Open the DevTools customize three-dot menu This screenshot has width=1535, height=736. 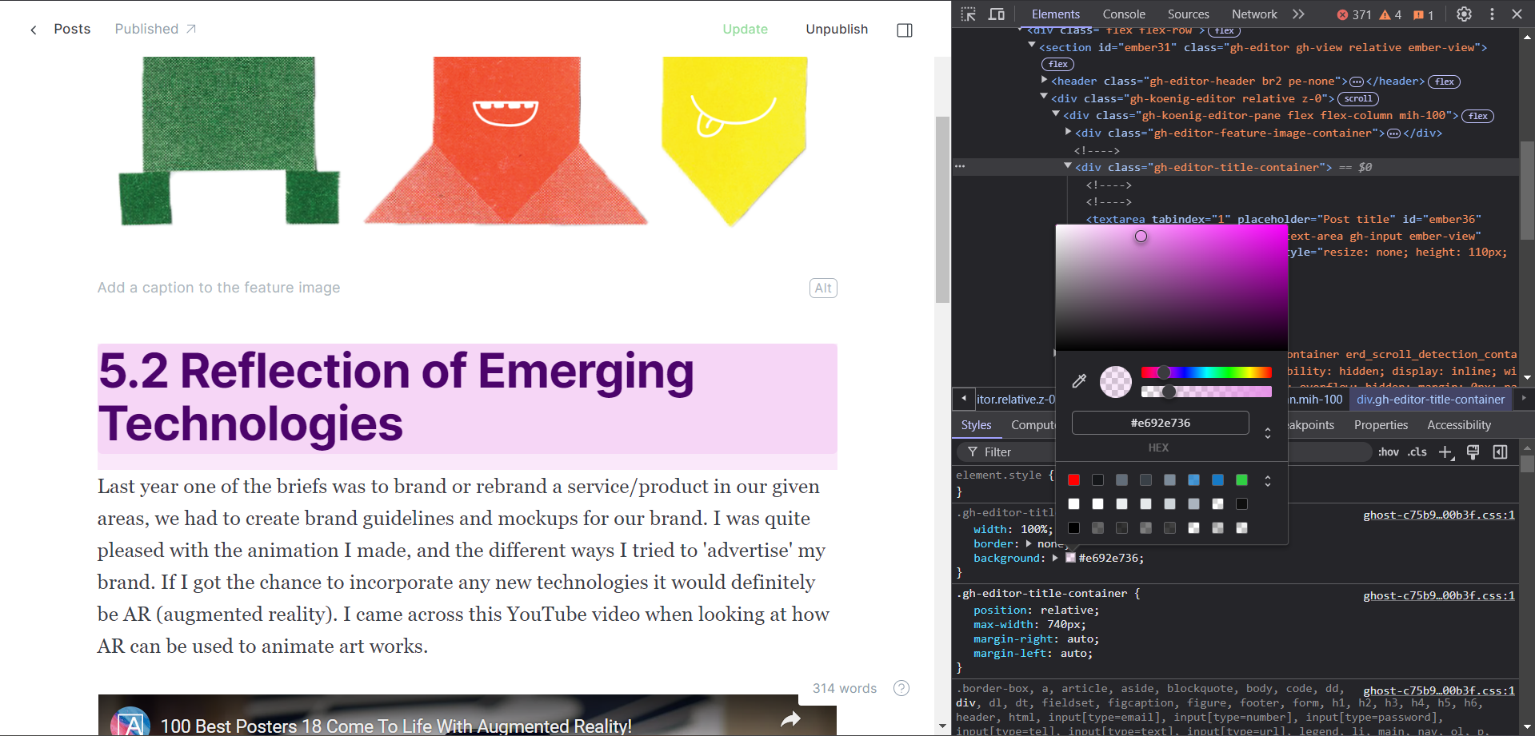pyautogui.click(x=1492, y=14)
